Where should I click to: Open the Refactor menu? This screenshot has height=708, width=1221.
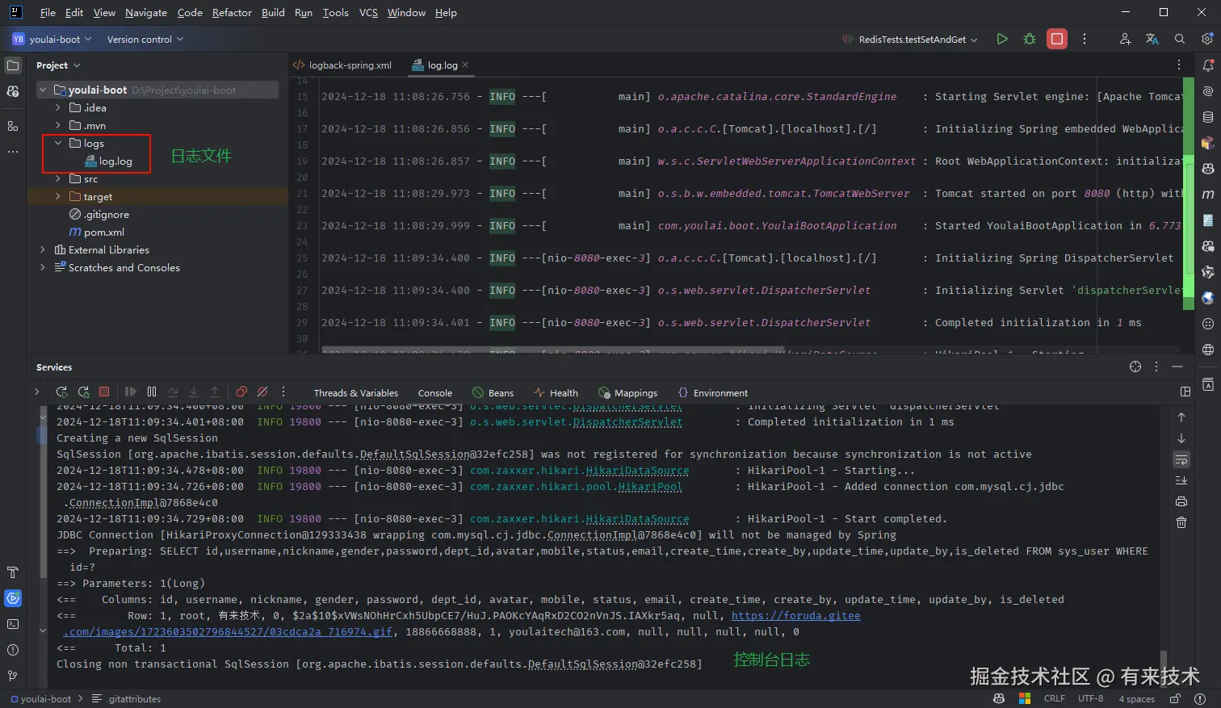(232, 12)
